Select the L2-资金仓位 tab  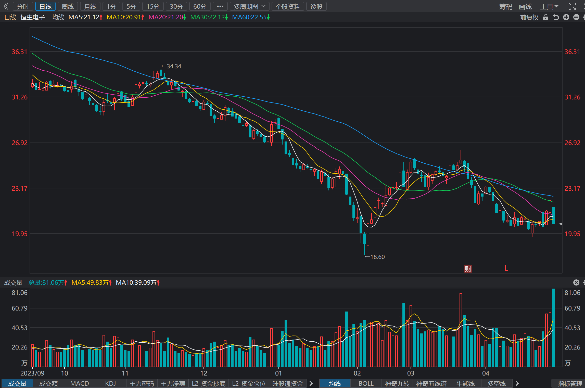point(249,383)
